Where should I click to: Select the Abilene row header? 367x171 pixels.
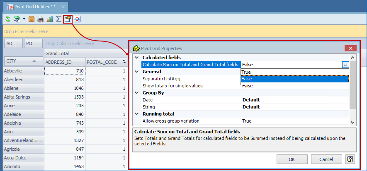[23, 88]
